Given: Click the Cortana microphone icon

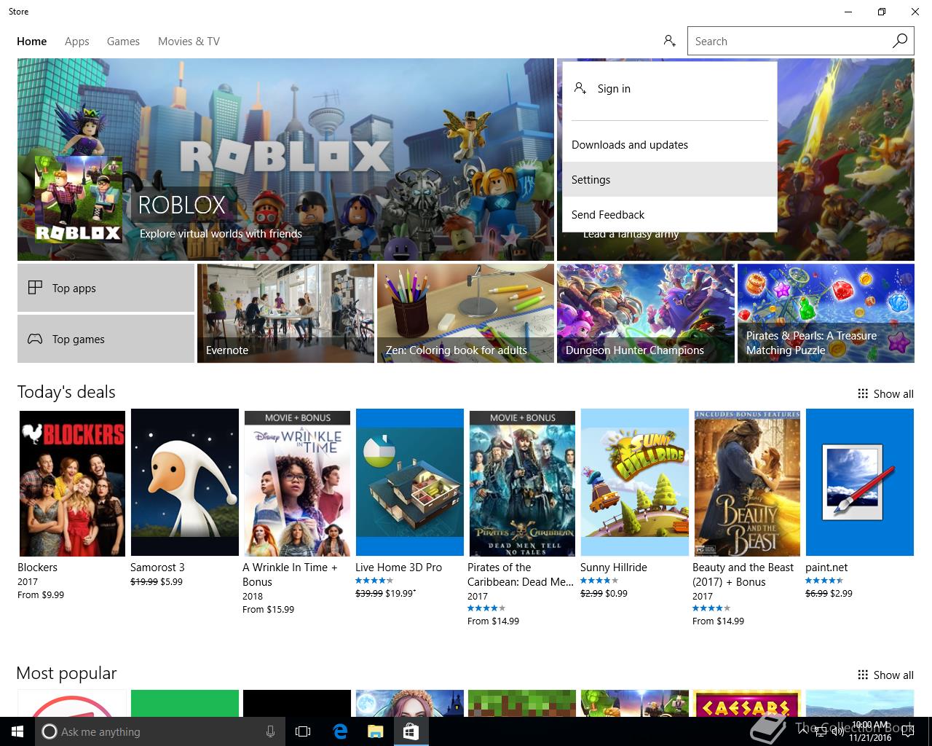Looking at the screenshot, I should click(270, 731).
